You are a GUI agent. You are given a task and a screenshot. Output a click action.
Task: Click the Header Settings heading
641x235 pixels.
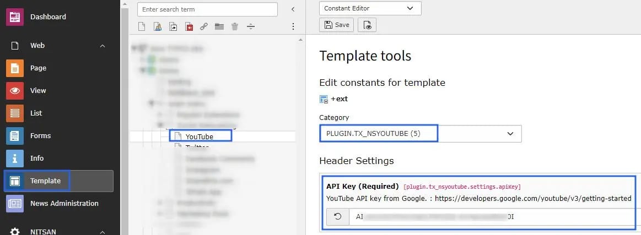point(357,161)
